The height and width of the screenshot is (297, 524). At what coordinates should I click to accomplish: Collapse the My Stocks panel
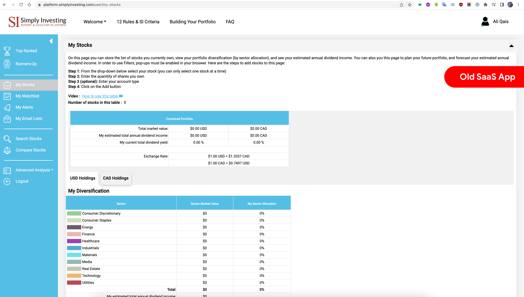511,46
